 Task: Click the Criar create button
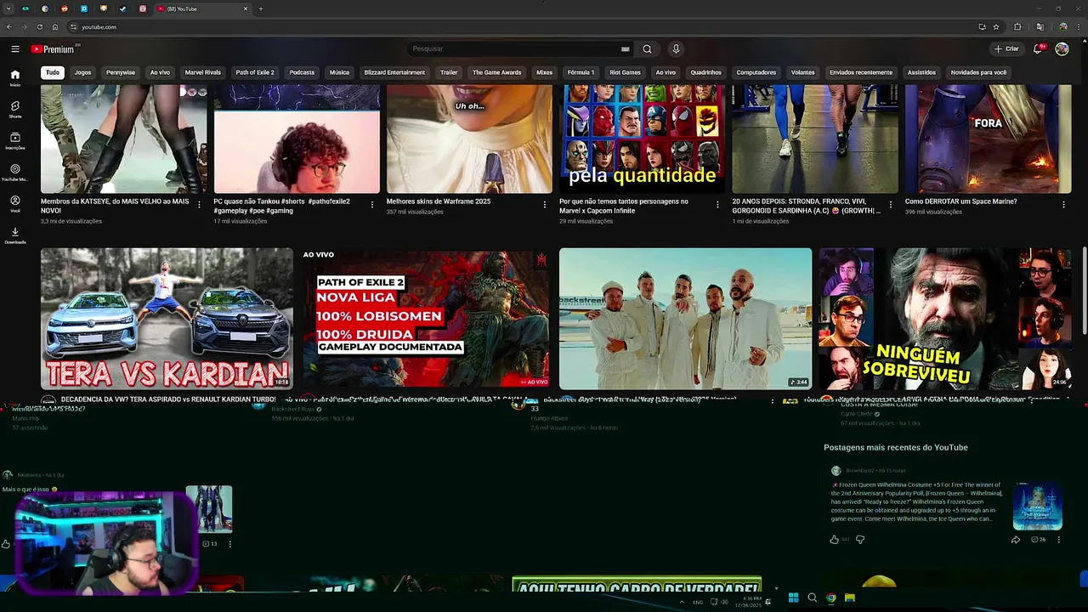click(x=1006, y=49)
